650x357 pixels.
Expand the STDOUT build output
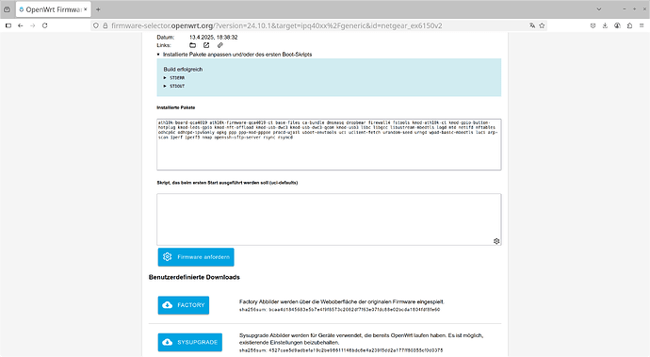[174, 87]
